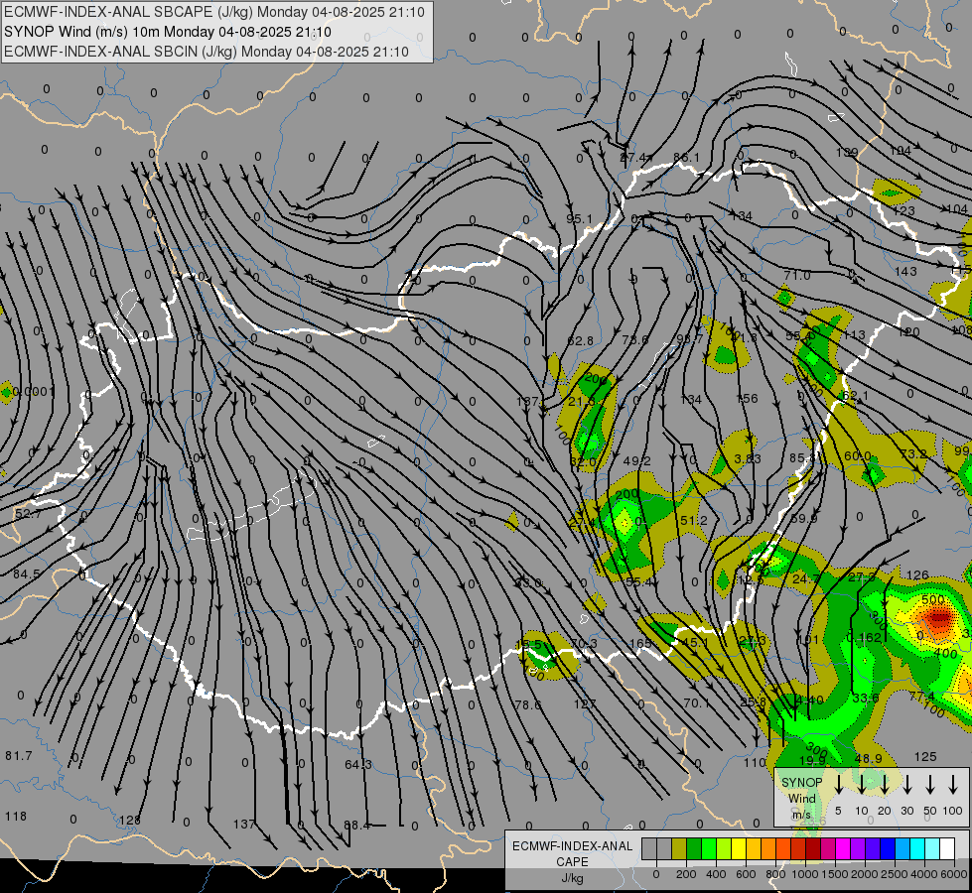Screen dimensions: 972x893
Task: Pick the white swatch left of 6000
Action: point(946,849)
